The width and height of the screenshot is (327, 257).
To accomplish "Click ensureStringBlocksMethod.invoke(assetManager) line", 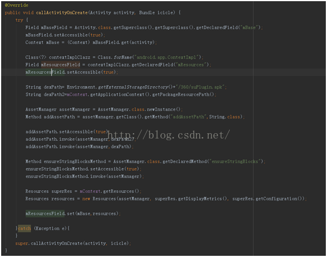I will click(84, 177).
